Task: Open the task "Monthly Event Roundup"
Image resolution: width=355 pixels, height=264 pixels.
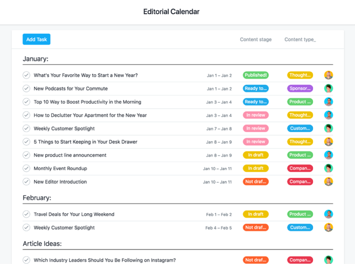Action: point(60,168)
